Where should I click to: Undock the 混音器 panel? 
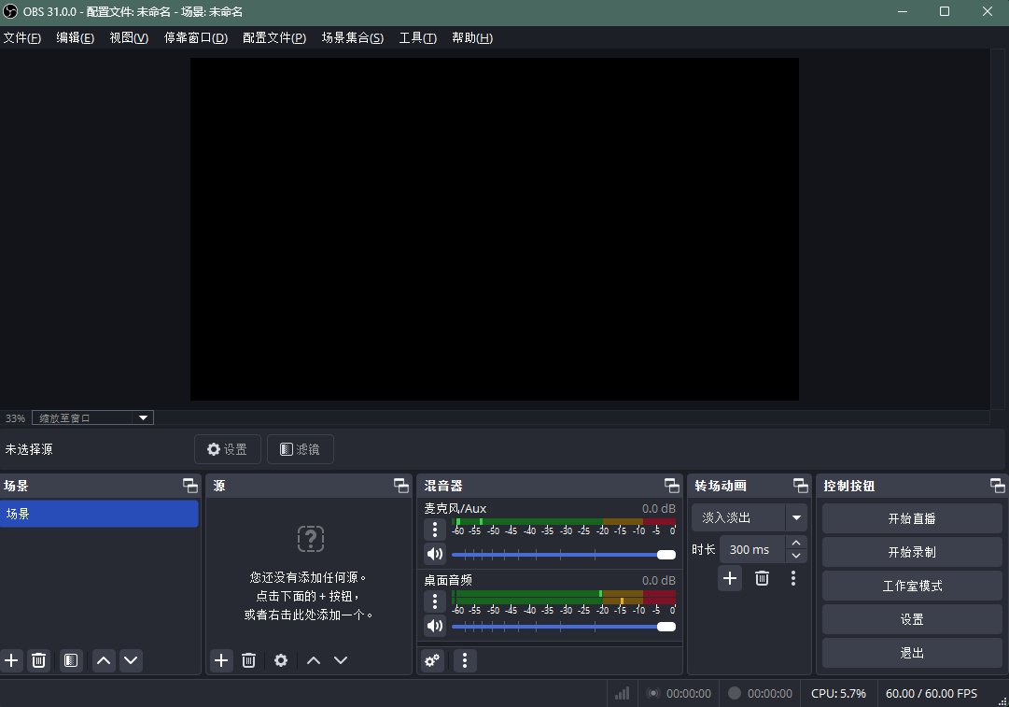pyautogui.click(x=672, y=486)
